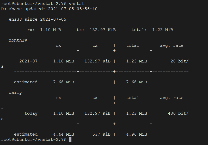Click the daily estimated total 4.96 MiB
The width and height of the screenshot is (208, 145).
(x=137, y=134)
